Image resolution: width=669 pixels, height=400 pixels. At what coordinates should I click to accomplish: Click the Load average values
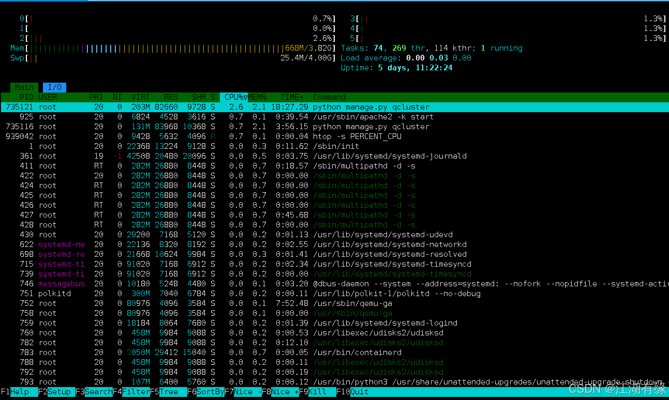[439, 58]
